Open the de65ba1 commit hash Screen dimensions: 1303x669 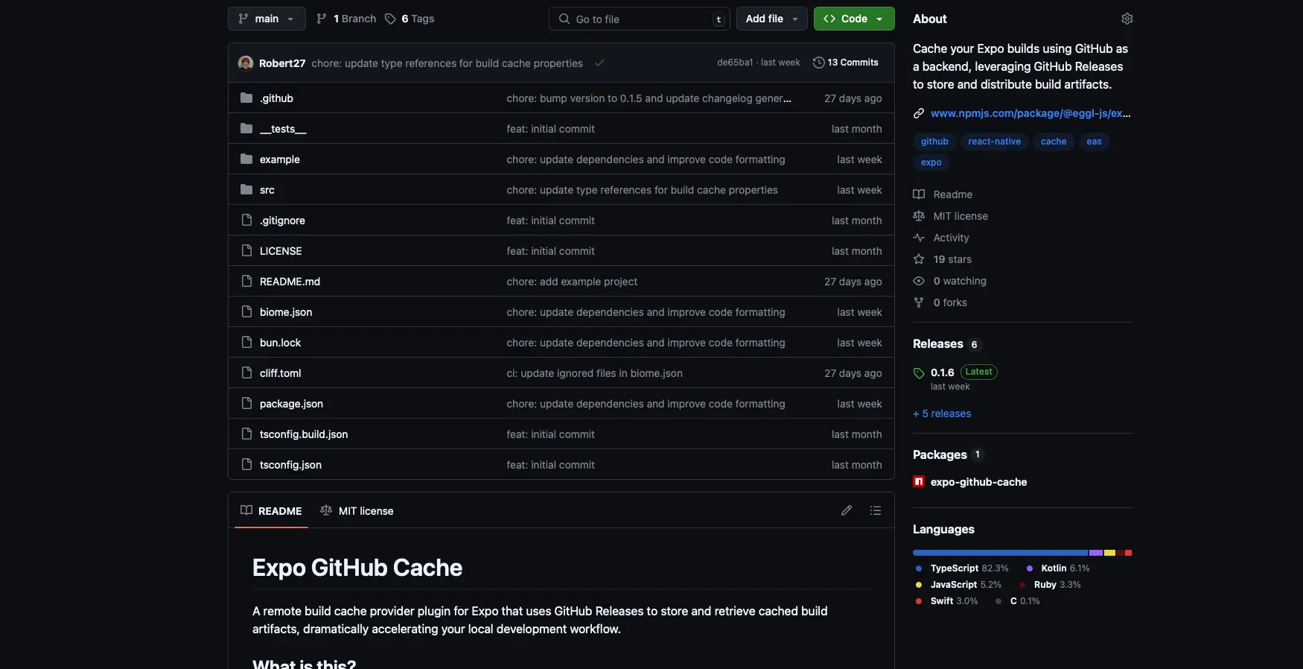735,63
